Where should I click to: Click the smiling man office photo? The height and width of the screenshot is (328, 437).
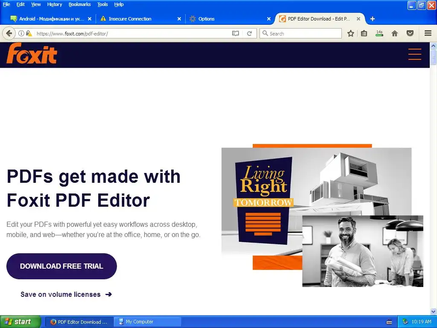363,251
